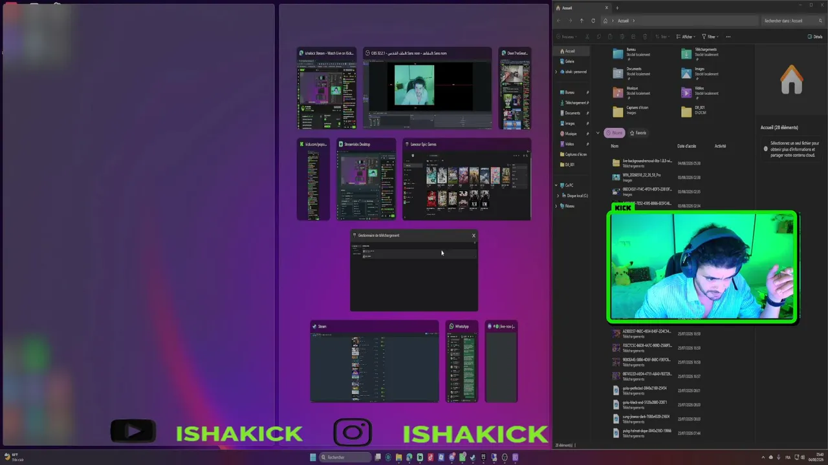Image resolution: width=828 pixels, height=465 pixels.
Task: Open the DJI_001 folder in main pane
Action: 686,111
